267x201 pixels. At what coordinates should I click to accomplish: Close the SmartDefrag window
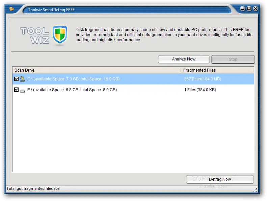256,8
